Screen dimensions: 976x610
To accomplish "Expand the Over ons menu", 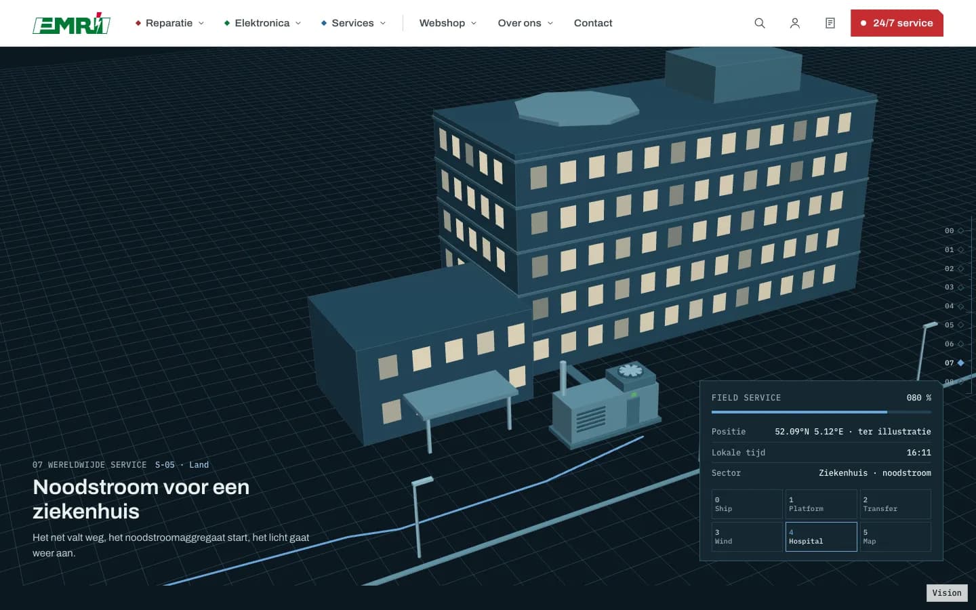I will 525,23.
